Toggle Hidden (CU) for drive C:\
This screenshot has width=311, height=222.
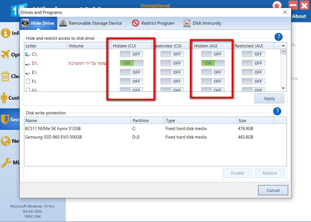pos(132,54)
